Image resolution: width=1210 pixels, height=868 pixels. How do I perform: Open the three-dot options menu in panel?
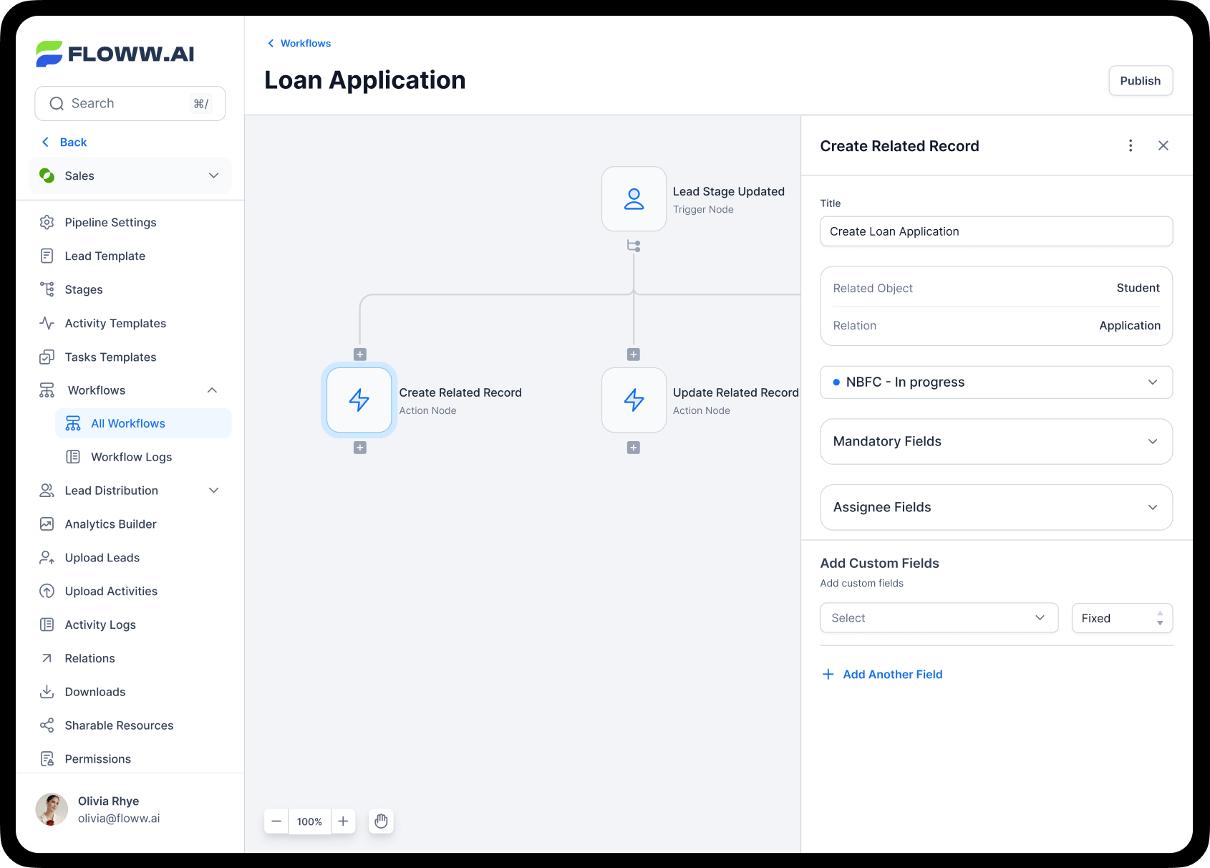coord(1131,146)
